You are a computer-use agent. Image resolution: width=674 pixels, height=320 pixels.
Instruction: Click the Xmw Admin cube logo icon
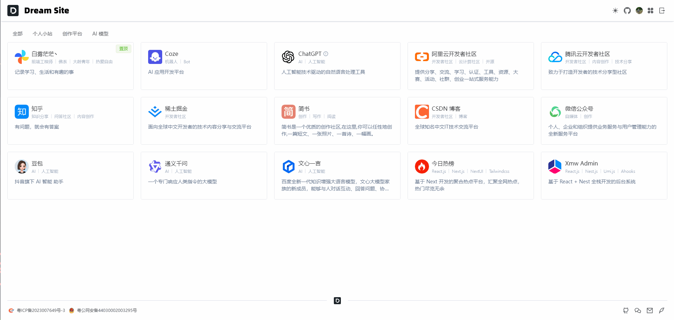[x=555, y=166]
